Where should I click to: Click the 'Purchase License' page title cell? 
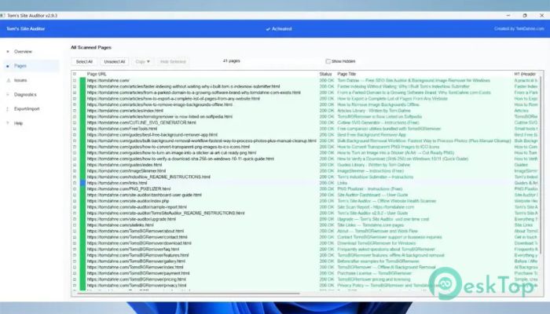tap(374, 273)
